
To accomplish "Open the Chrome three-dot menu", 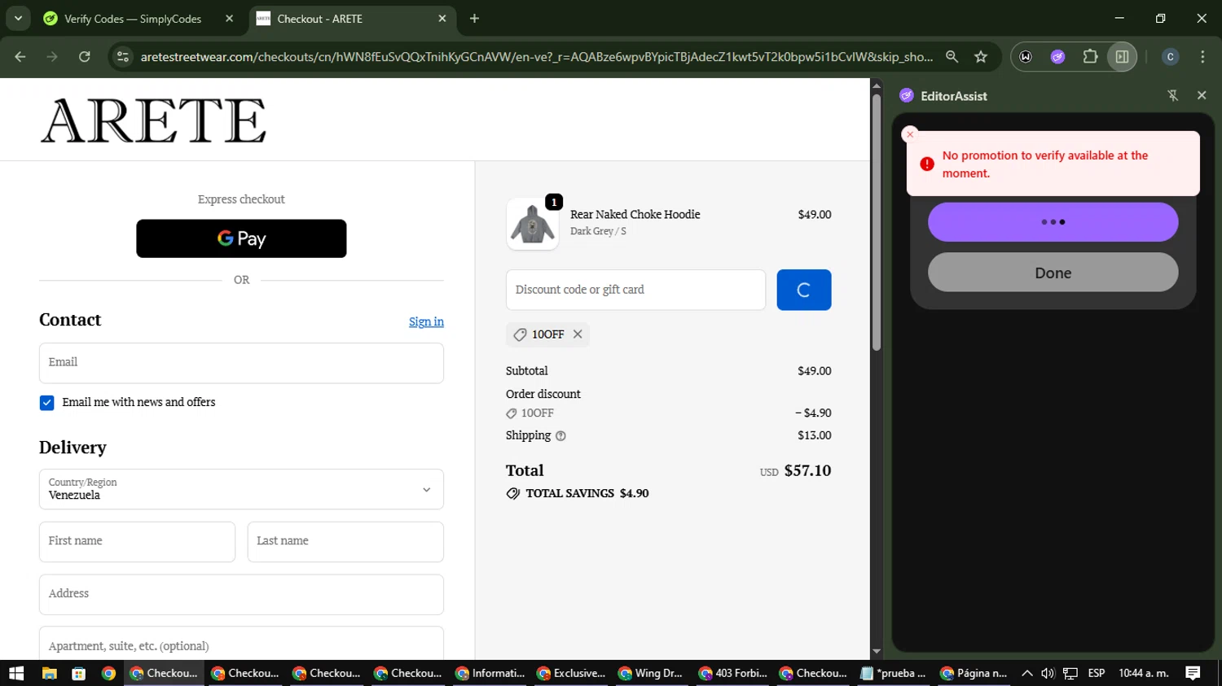I will pos(1202,57).
